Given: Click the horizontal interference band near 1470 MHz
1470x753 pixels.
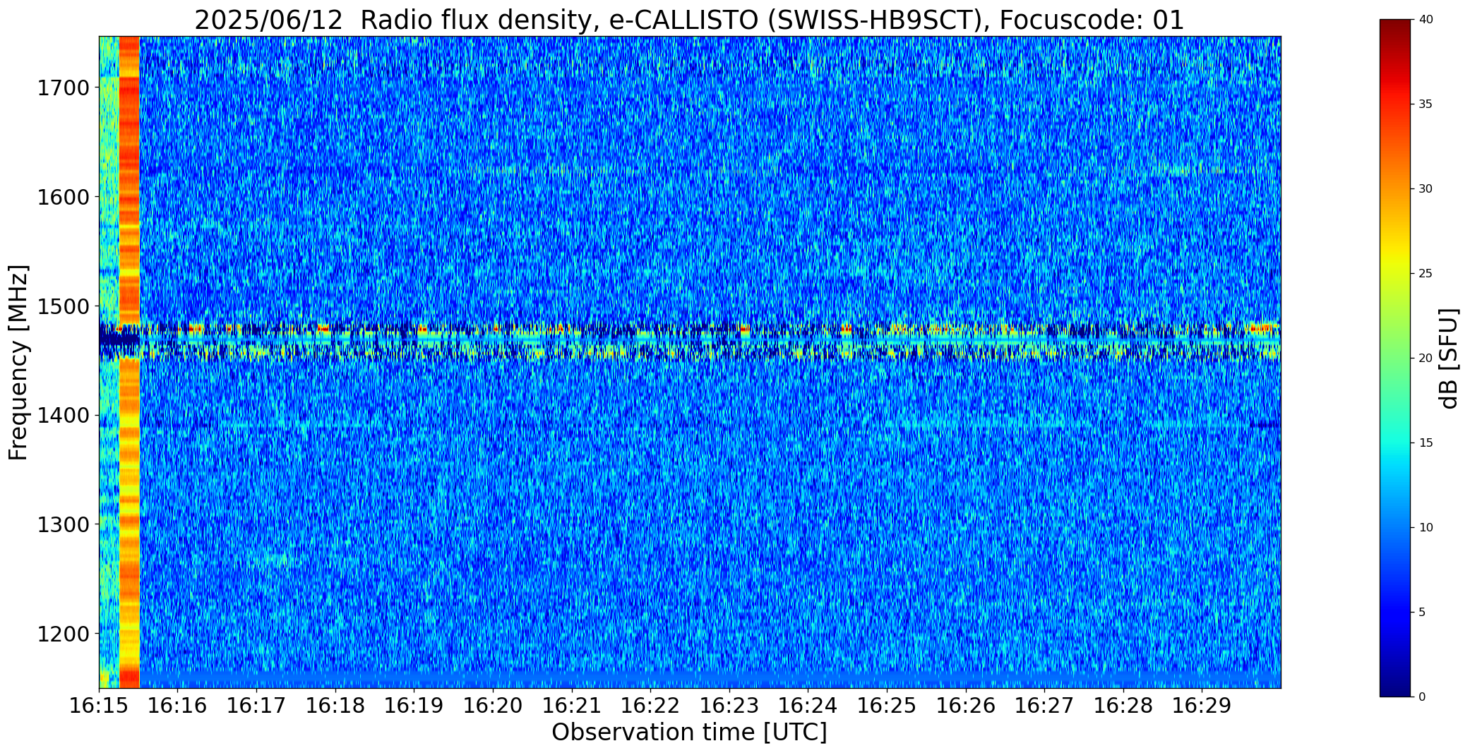Looking at the screenshot, I should click(689, 341).
